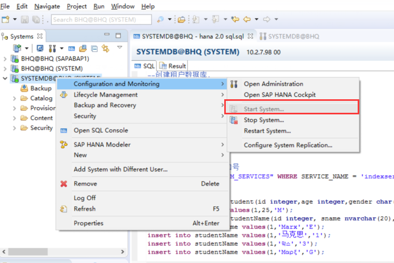
Task: Expand the BHQ@BHQ (SAPABAP1) system node
Action: coord(5,59)
